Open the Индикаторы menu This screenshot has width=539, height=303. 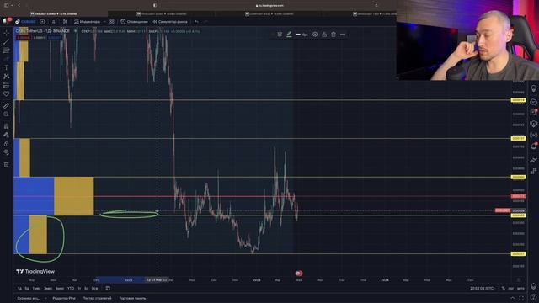(88, 22)
